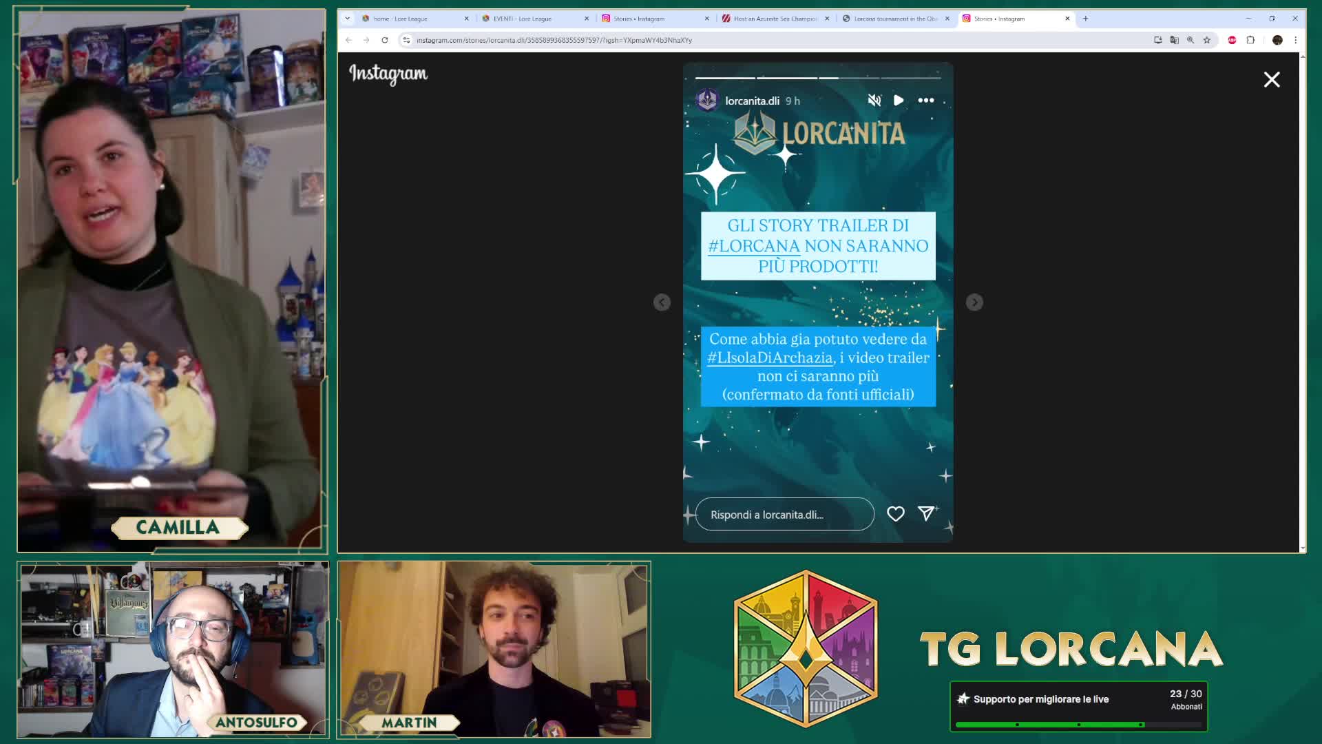Click the ANTOSULFO webcam name label
The image size is (1322, 744).
pos(256,723)
